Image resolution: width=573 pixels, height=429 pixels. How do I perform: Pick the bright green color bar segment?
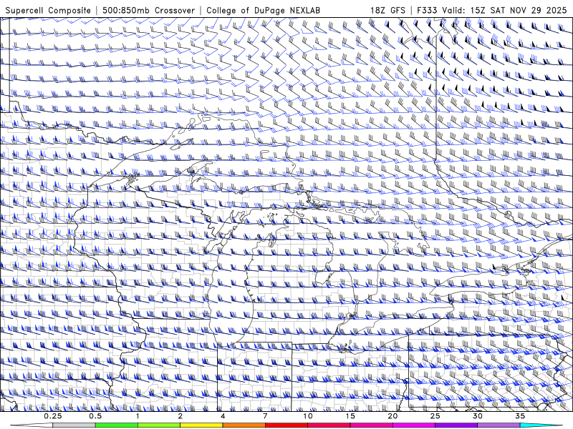pos(117,425)
